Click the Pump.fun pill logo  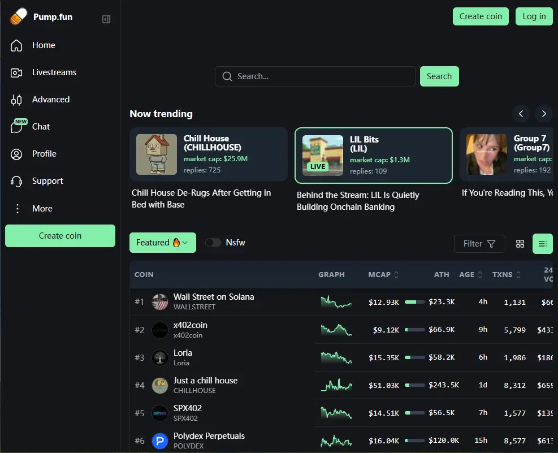pyautogui.click(x=19, y=17)
